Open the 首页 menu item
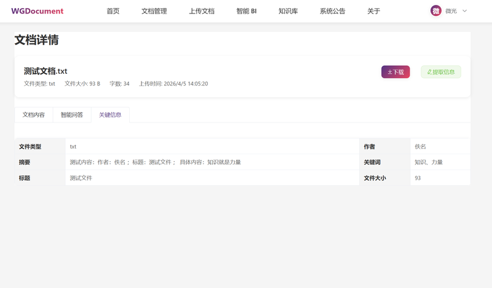This screenshot has width=492, height=288. [x=113, y=11]
